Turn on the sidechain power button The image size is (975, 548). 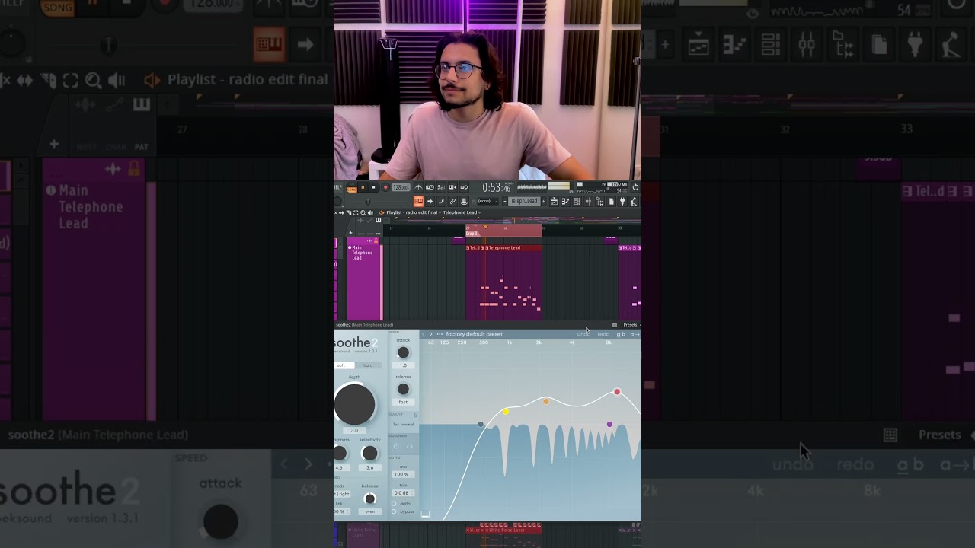coord(396,446)
